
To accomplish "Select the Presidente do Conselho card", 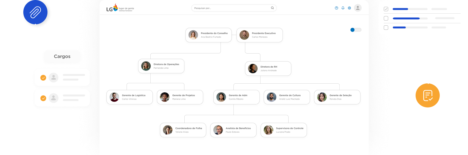I will (208, 35).
